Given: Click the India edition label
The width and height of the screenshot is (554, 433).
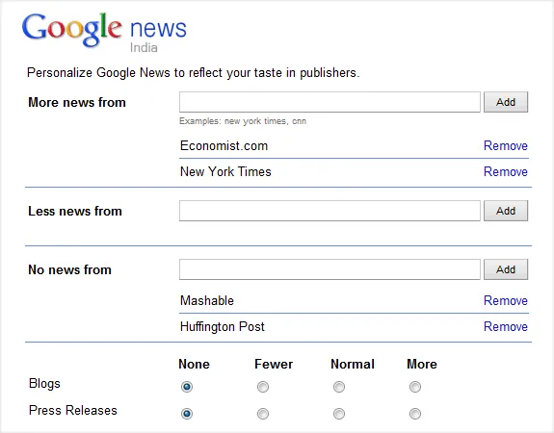Looking at the screenshot, I should point(144,48).
